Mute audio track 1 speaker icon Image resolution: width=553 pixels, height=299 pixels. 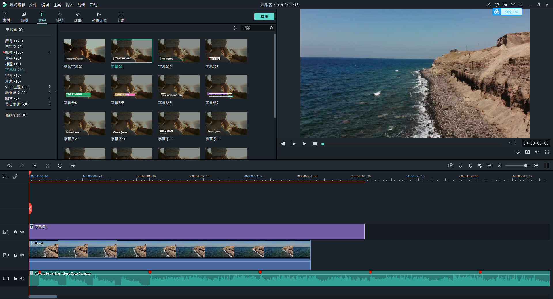22,278
